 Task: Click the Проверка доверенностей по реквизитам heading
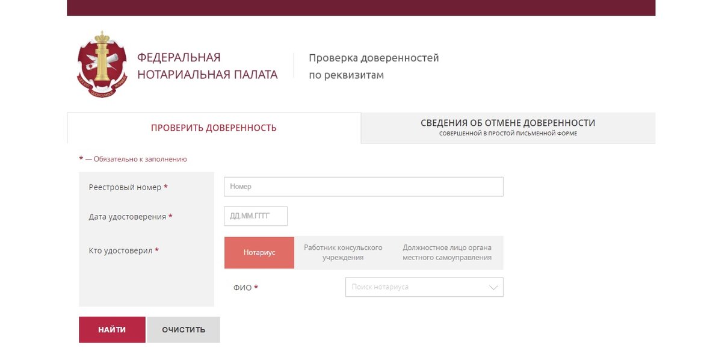374,67
